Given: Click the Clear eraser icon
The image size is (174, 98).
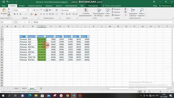Looking at the screenshot, I should [125, 15].
